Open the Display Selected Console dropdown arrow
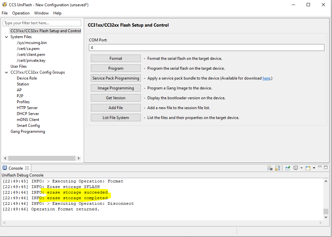 tap(301, 168)
